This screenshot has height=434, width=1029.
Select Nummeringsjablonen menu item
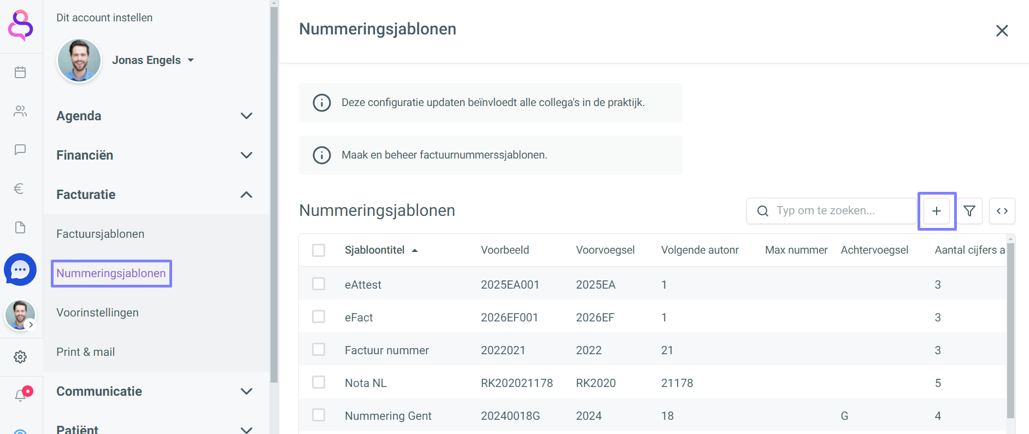tap(111, 273)
